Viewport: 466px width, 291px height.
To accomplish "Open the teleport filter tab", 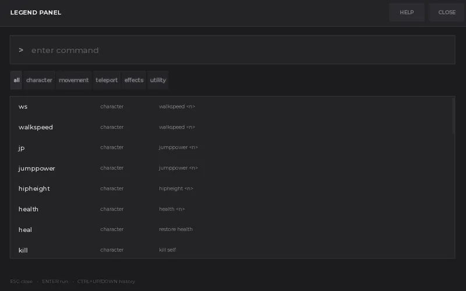I will pyautogui.click(x=107, y=80).
